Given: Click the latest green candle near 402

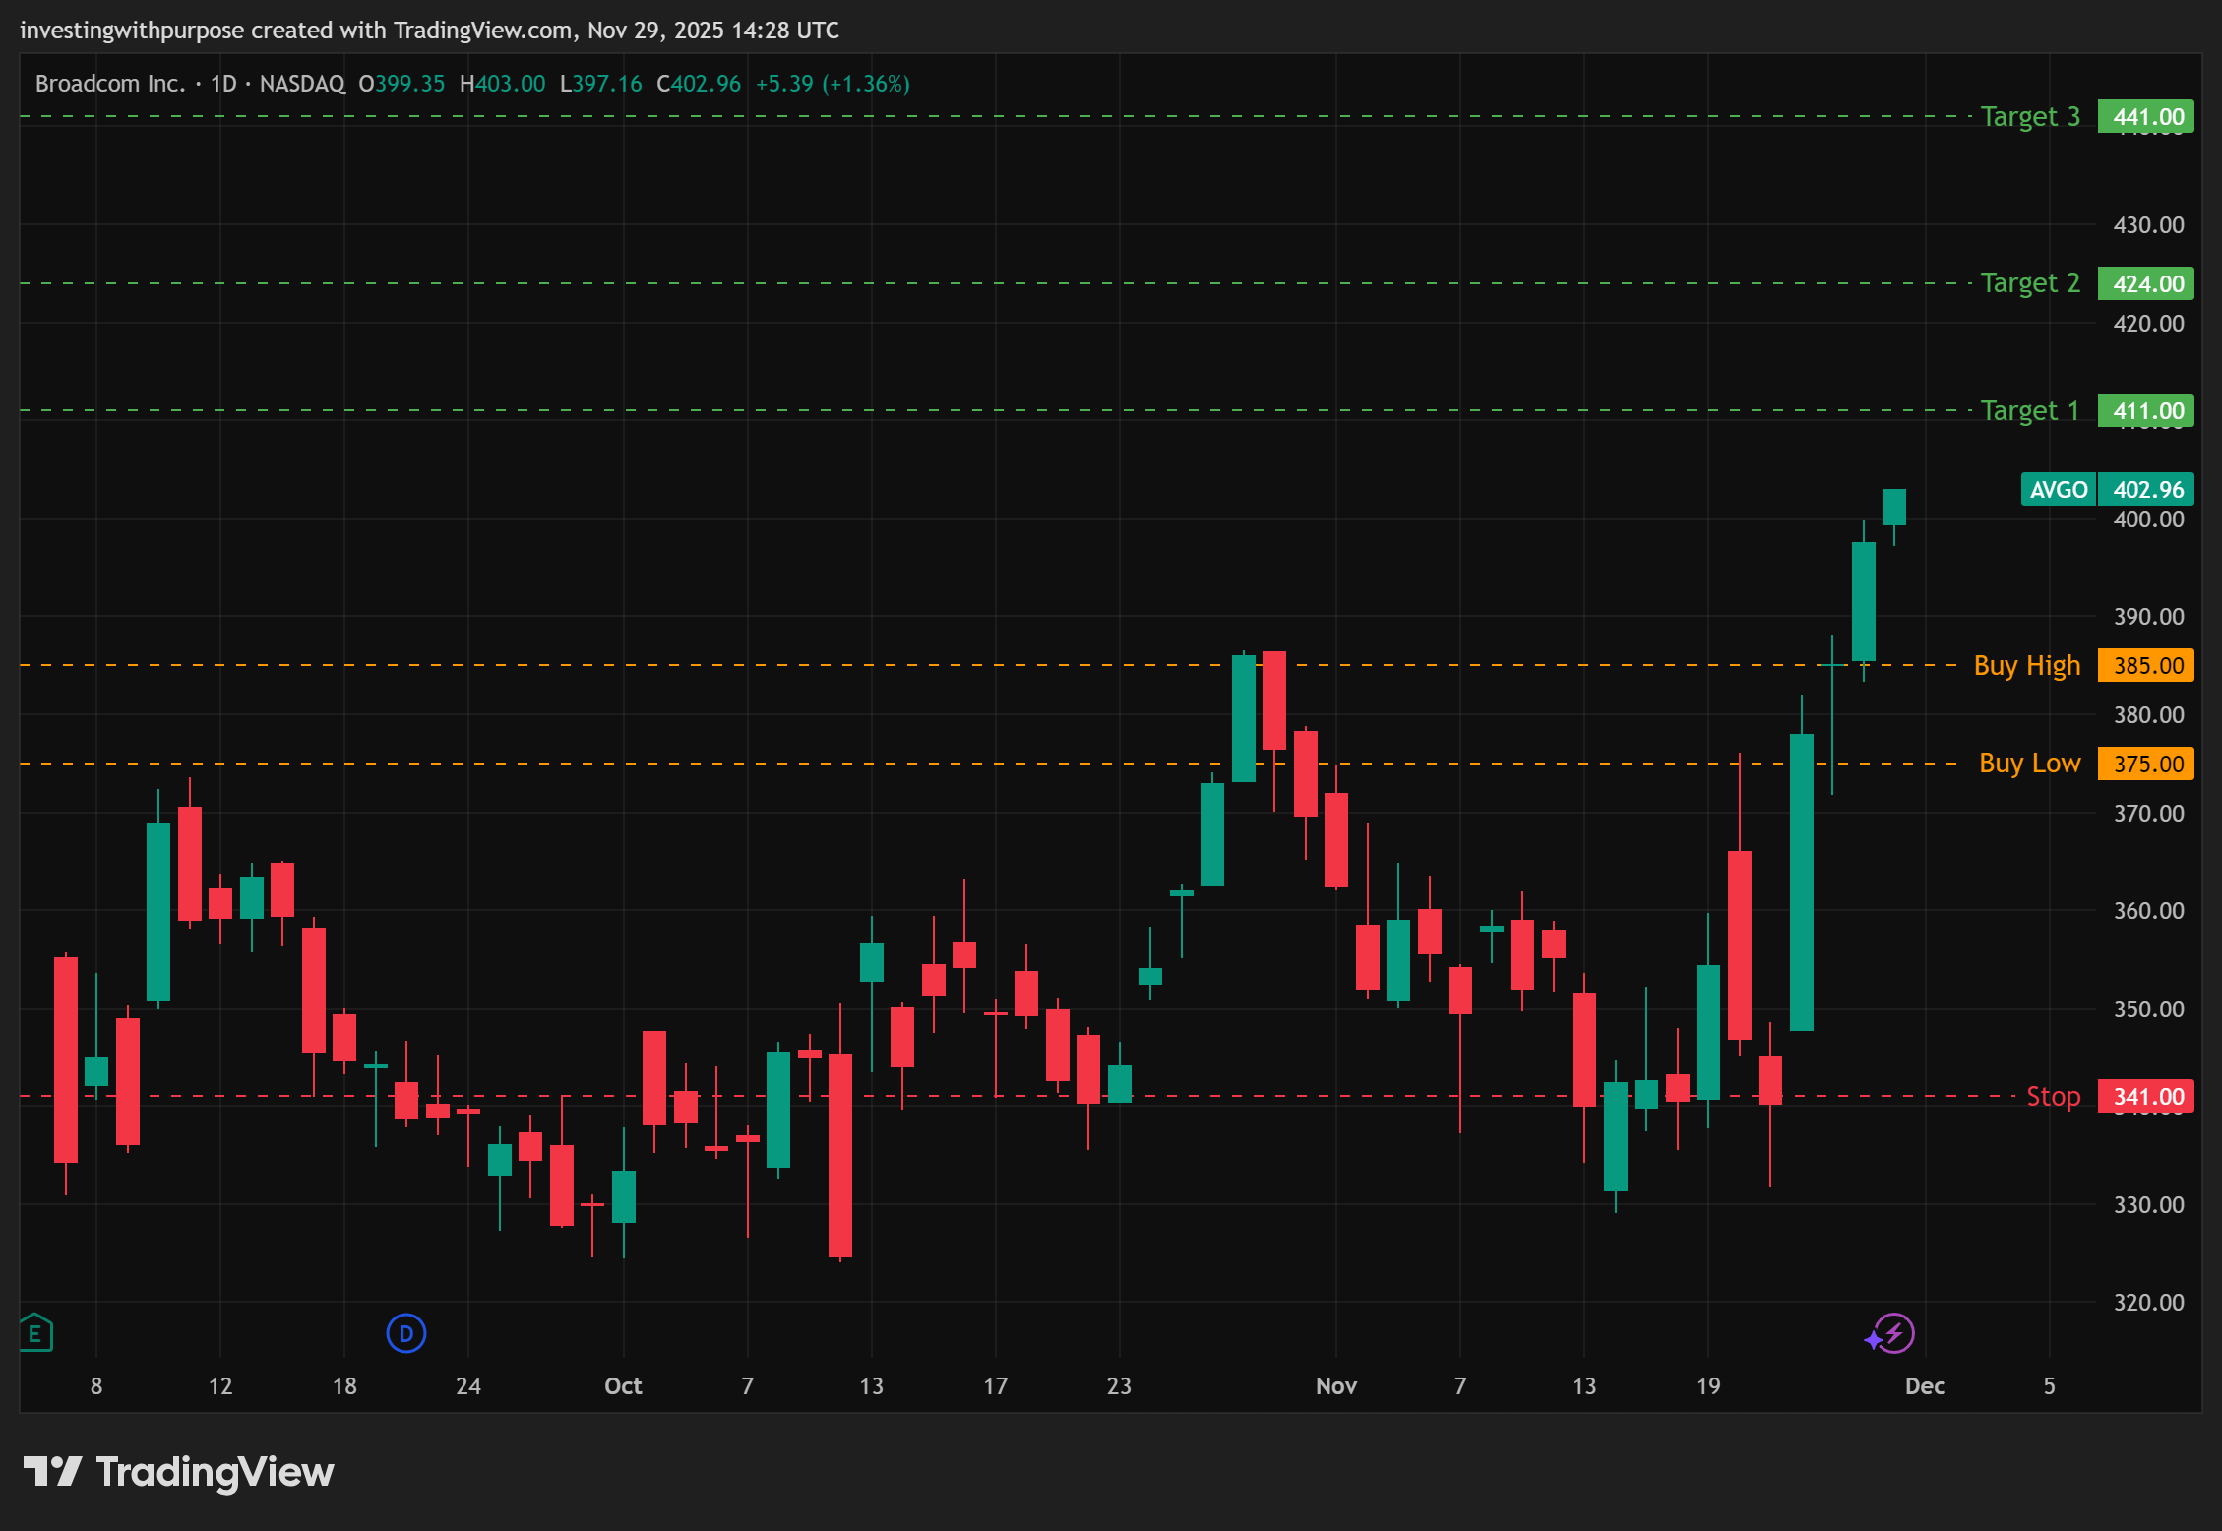Looking at the screenshot, I should tap(1893, 507).
